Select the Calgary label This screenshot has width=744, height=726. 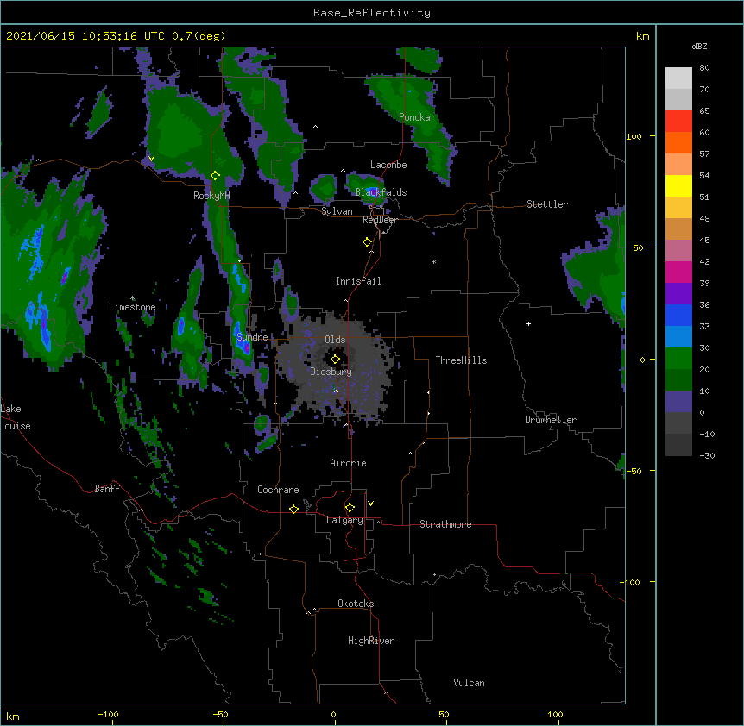(x=344, y=520)
